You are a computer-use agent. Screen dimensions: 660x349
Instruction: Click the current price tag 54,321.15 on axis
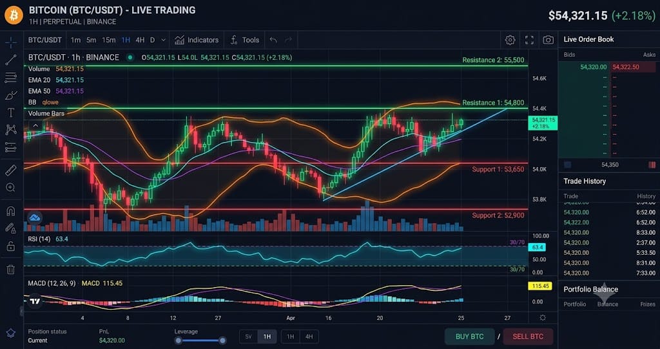pos(543,123)
